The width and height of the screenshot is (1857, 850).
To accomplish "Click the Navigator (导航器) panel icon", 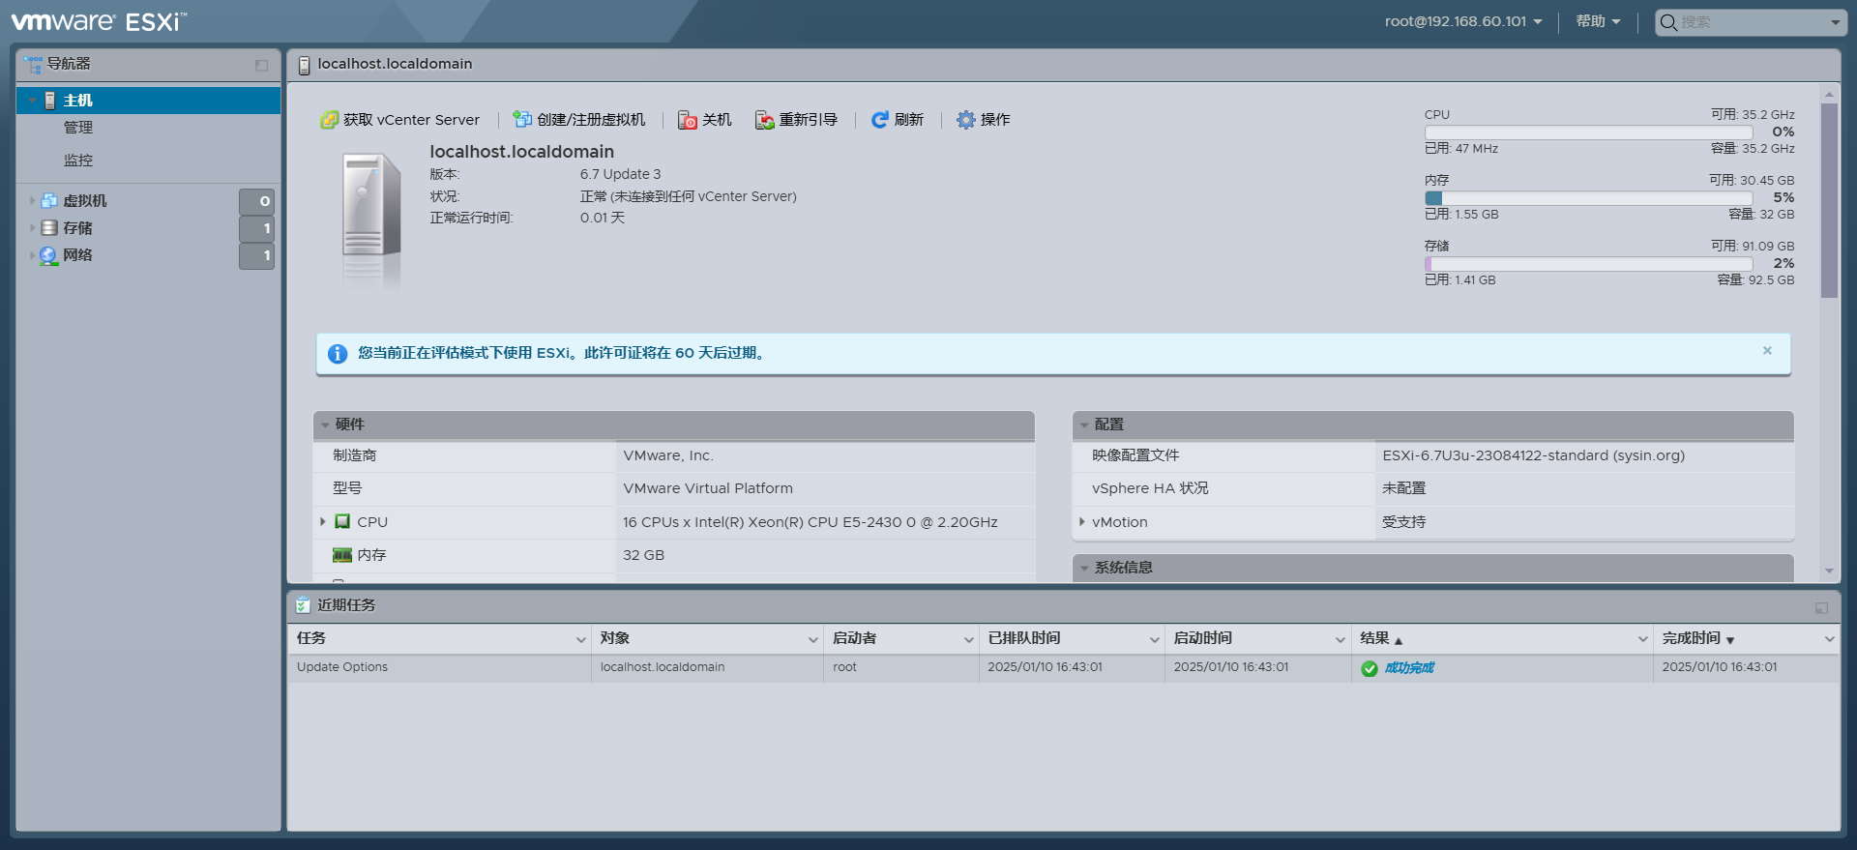I will coord(34,64).
